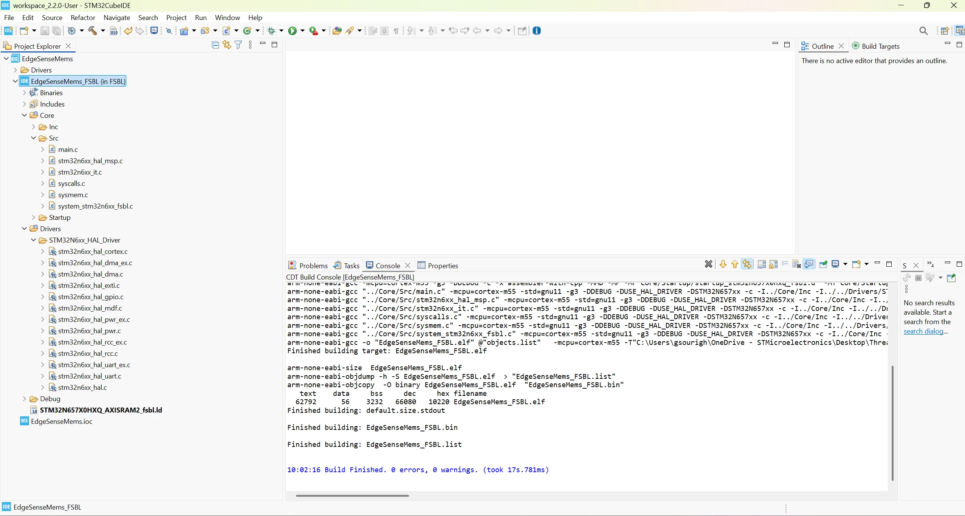Click Collapse All in Project Explorer
965x516 pixels.
(215, 45)
